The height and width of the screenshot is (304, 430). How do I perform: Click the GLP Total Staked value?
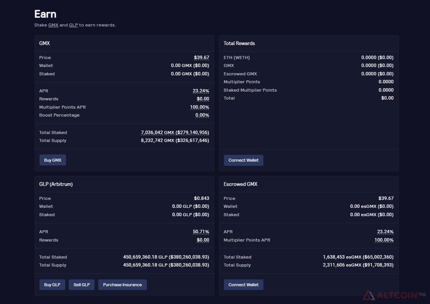pyautogui.click(x=166, y=257)
